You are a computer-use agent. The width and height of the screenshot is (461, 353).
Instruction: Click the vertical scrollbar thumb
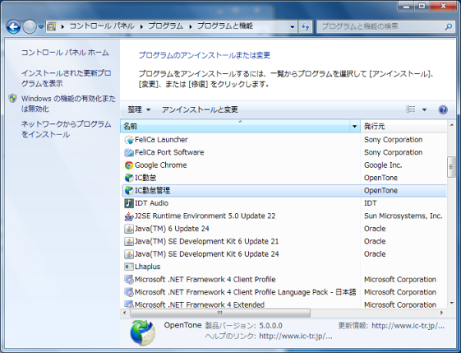451,167
